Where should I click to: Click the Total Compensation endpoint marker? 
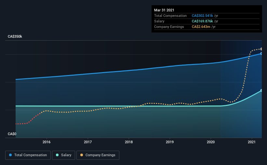261,54
